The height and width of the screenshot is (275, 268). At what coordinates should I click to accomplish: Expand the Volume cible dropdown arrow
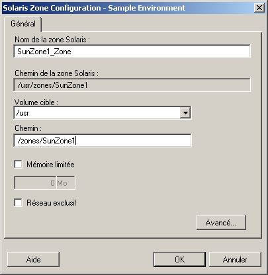click(x=185, y=113)
